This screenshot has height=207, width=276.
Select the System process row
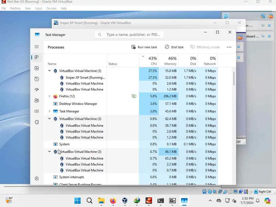(131, 144)
